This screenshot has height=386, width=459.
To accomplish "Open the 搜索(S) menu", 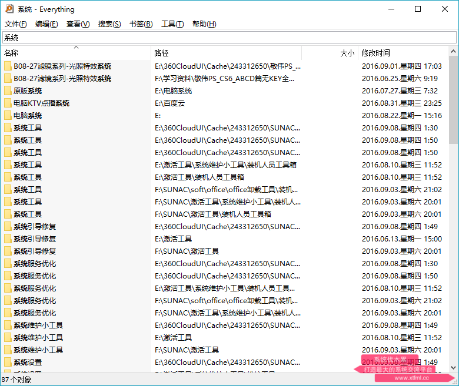I will (109, 24).
